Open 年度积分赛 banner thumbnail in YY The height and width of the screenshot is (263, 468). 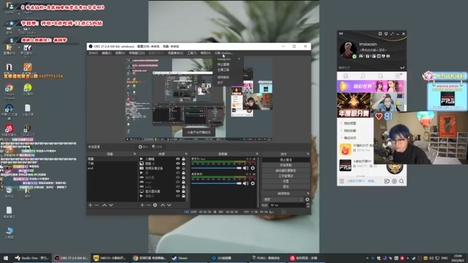pos(354,105)
